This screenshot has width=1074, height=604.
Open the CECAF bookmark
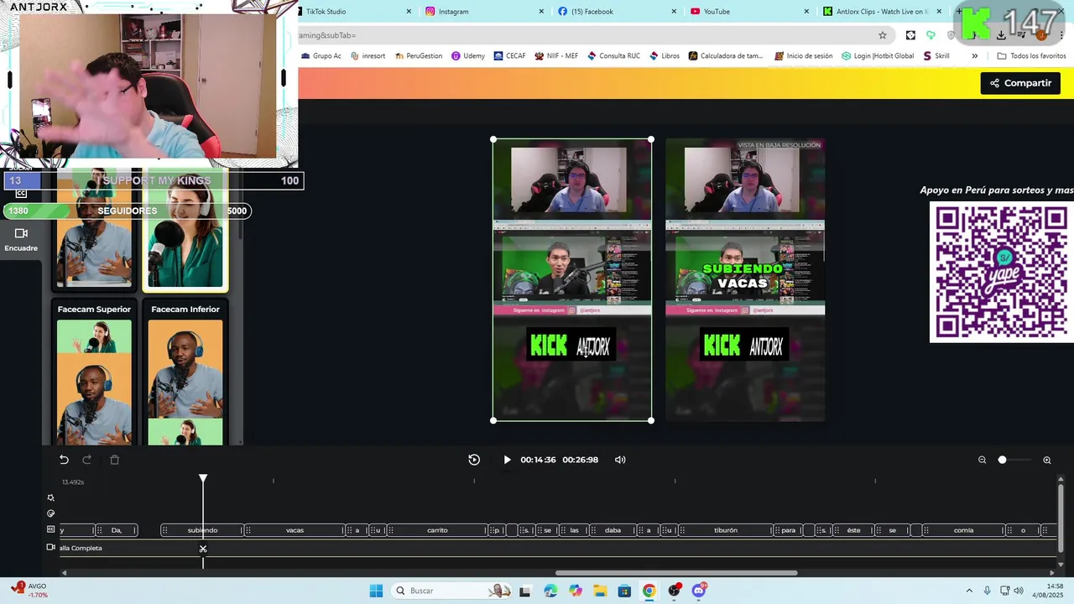click(509, 56)
